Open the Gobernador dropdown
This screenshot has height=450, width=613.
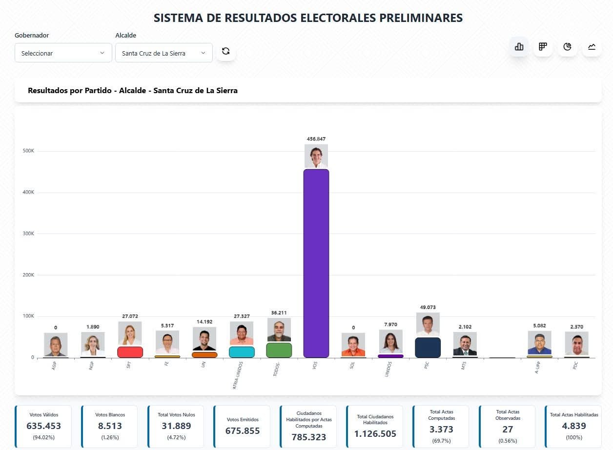(x=63, y=53)
